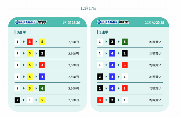181x117 pixels.
Task: Click 均等買い in Kiryu's first row
Action: coord(155,42)
